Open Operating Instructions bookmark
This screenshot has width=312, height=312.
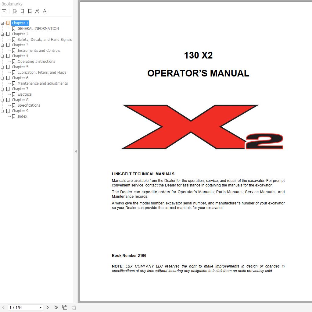pyautogui.click(x=36, y=62)
